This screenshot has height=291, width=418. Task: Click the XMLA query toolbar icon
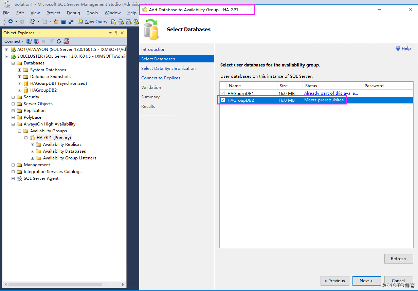136,21
